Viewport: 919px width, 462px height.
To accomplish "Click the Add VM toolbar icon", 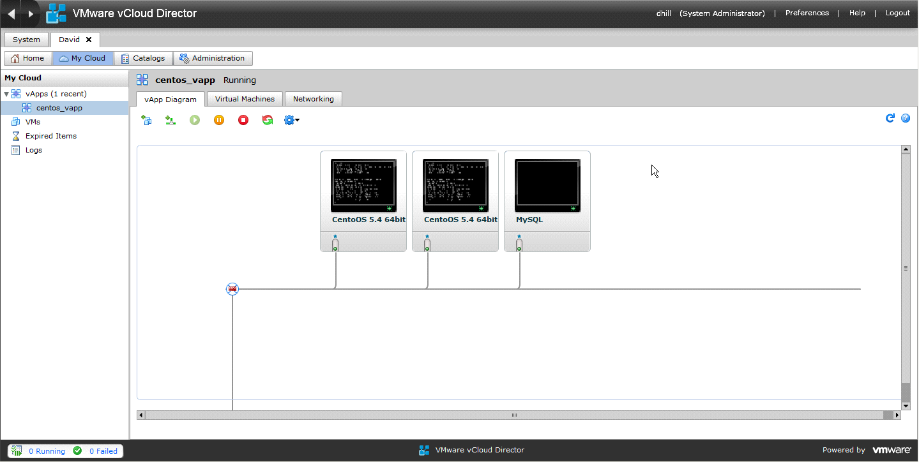I will click(x=146, y=120).
